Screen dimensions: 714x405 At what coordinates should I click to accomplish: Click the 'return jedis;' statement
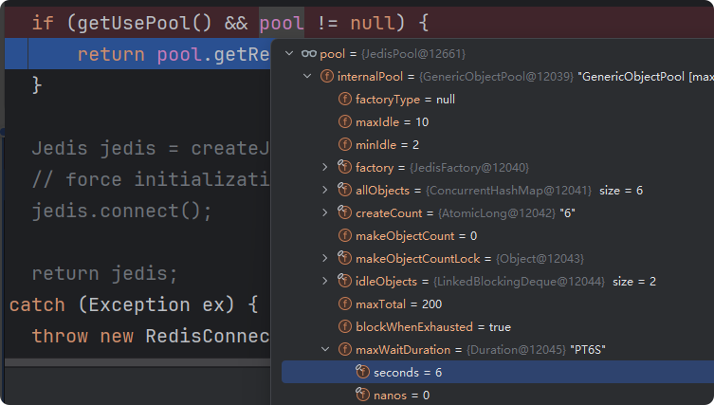pyautogui.click(x=104, y=273)
